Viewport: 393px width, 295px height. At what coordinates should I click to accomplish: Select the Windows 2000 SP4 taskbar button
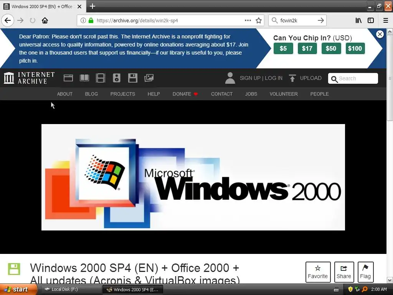coord(133,290)
